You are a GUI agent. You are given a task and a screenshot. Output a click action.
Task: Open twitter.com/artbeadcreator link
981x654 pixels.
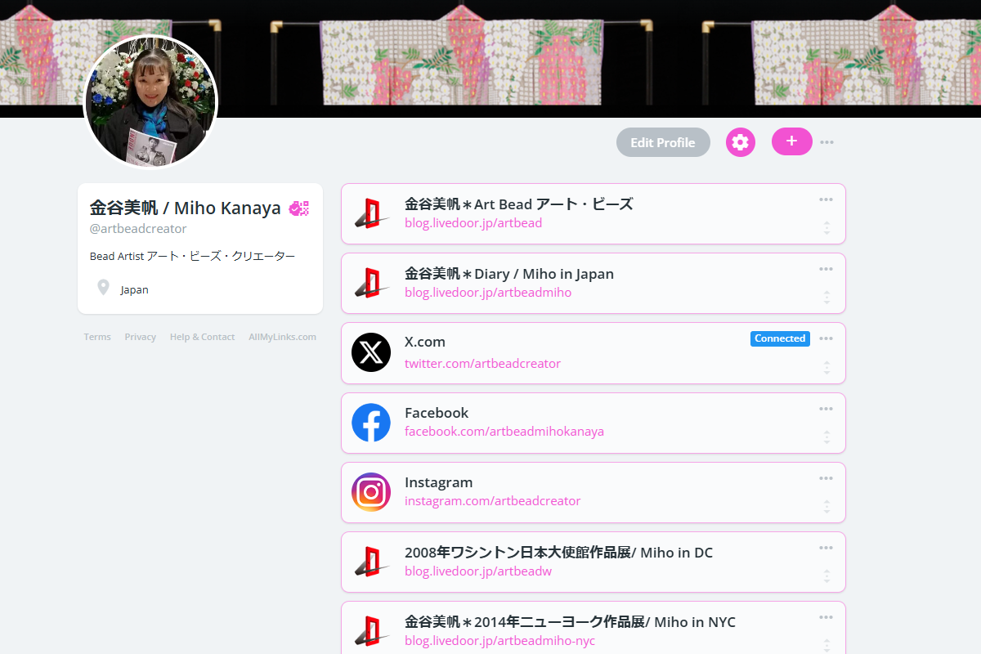482,364
